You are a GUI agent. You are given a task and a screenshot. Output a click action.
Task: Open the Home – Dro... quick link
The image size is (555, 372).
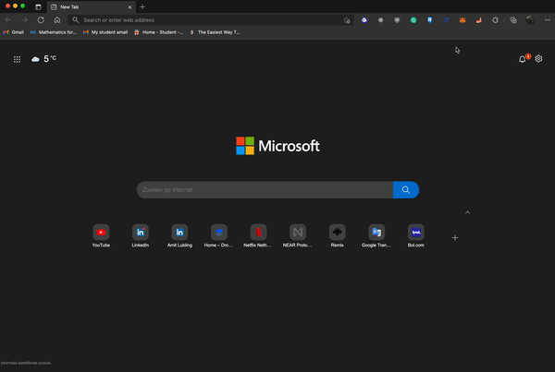click(218, 235)
